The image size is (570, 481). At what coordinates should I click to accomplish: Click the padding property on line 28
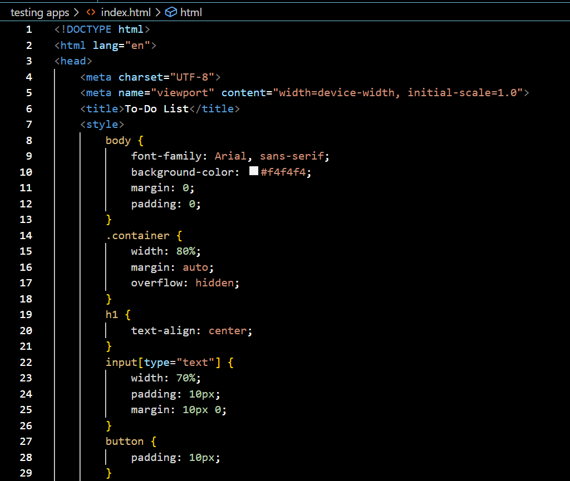pyautogui.click(x=154, y=458)
